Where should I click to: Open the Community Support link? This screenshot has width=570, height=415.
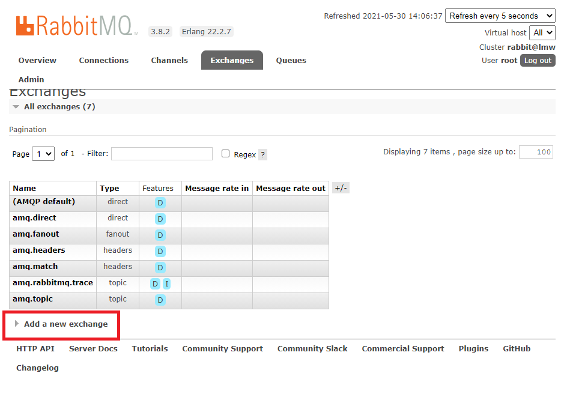click(222, 348)
